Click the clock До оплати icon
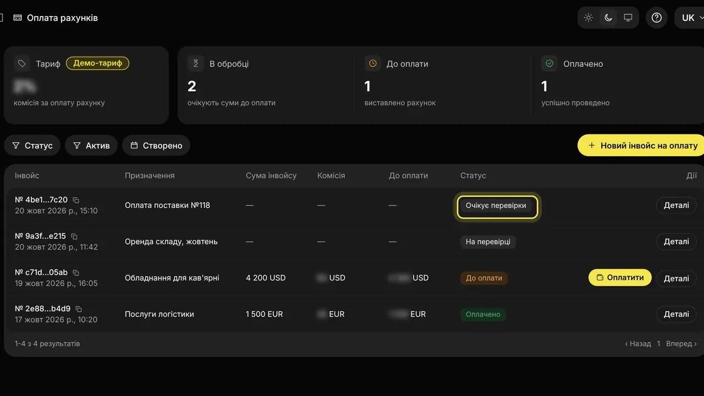Screen dimensions: 704x396 coord(373,64)
